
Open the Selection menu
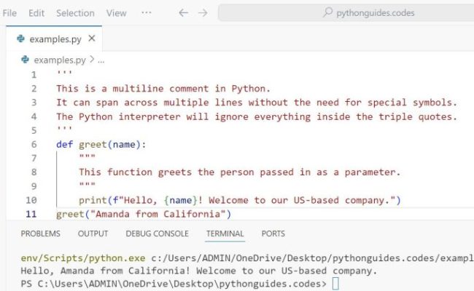(75, 13)
